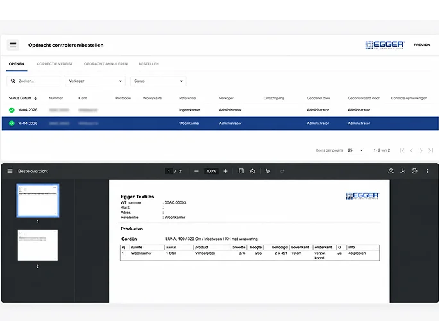440x329 pixels.
Task: Save PDF to Google Drive icon
Action: tap(391, 171)
